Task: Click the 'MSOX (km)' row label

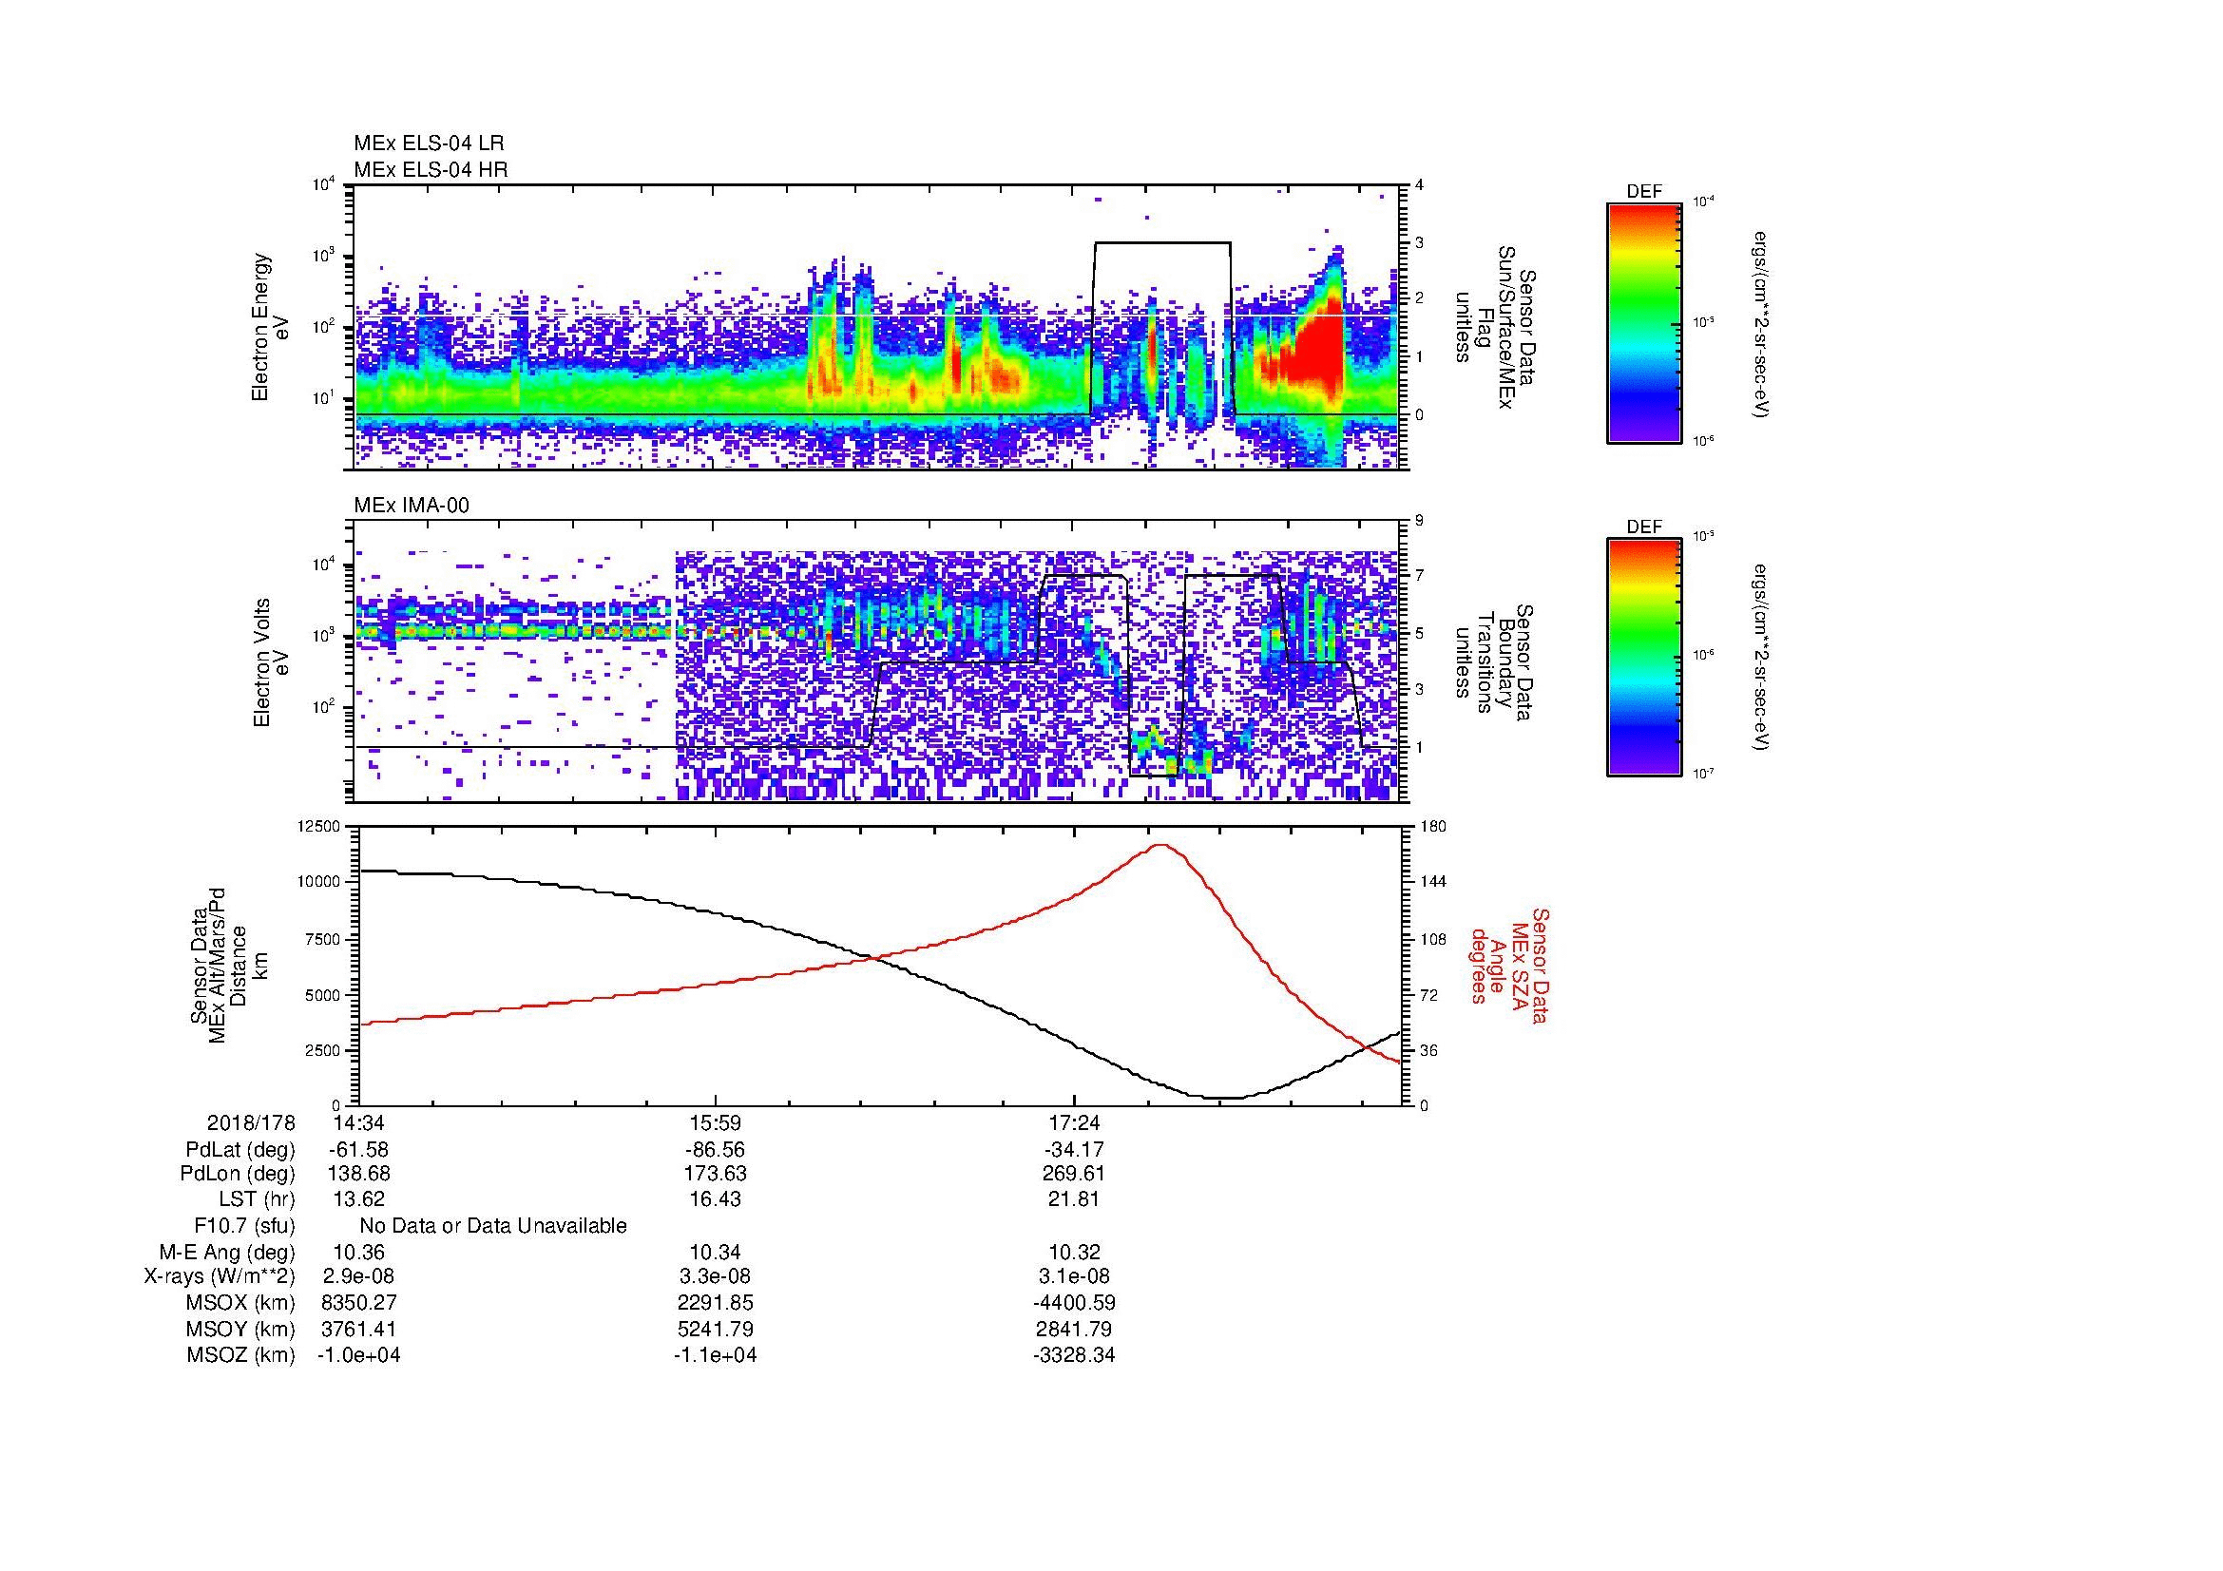Action: pos(240,1304)
